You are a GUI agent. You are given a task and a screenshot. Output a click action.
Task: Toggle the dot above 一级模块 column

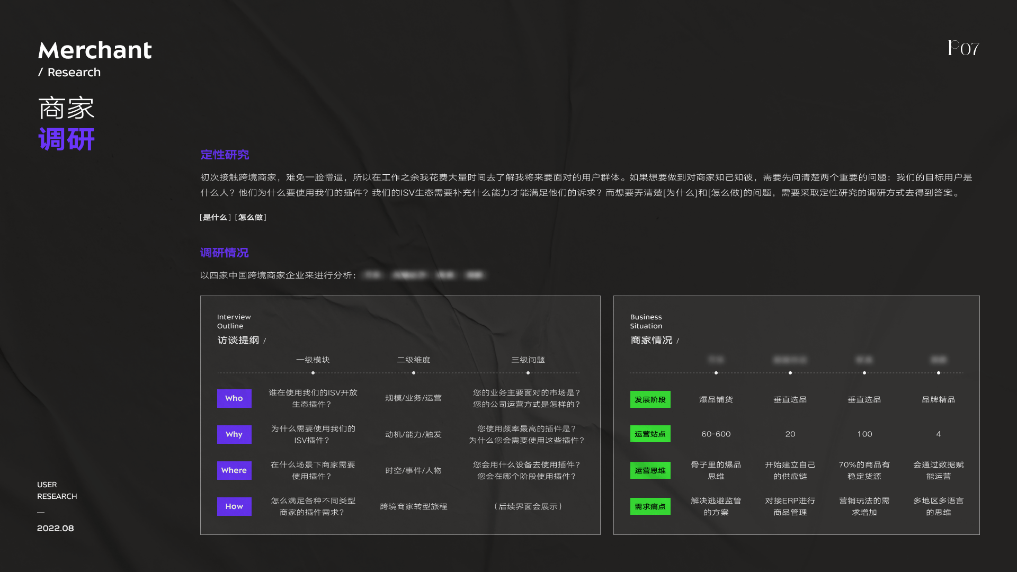(x=313, y=372)
